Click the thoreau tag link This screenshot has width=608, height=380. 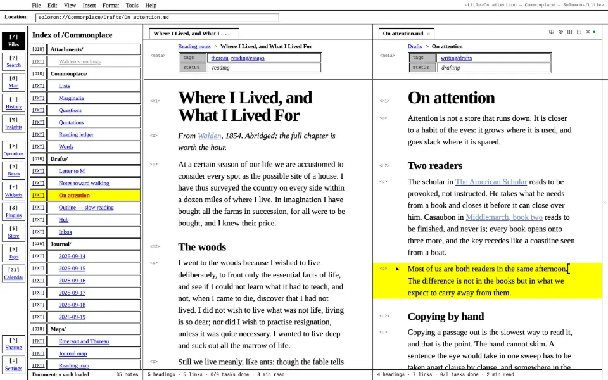pos(220,58)
